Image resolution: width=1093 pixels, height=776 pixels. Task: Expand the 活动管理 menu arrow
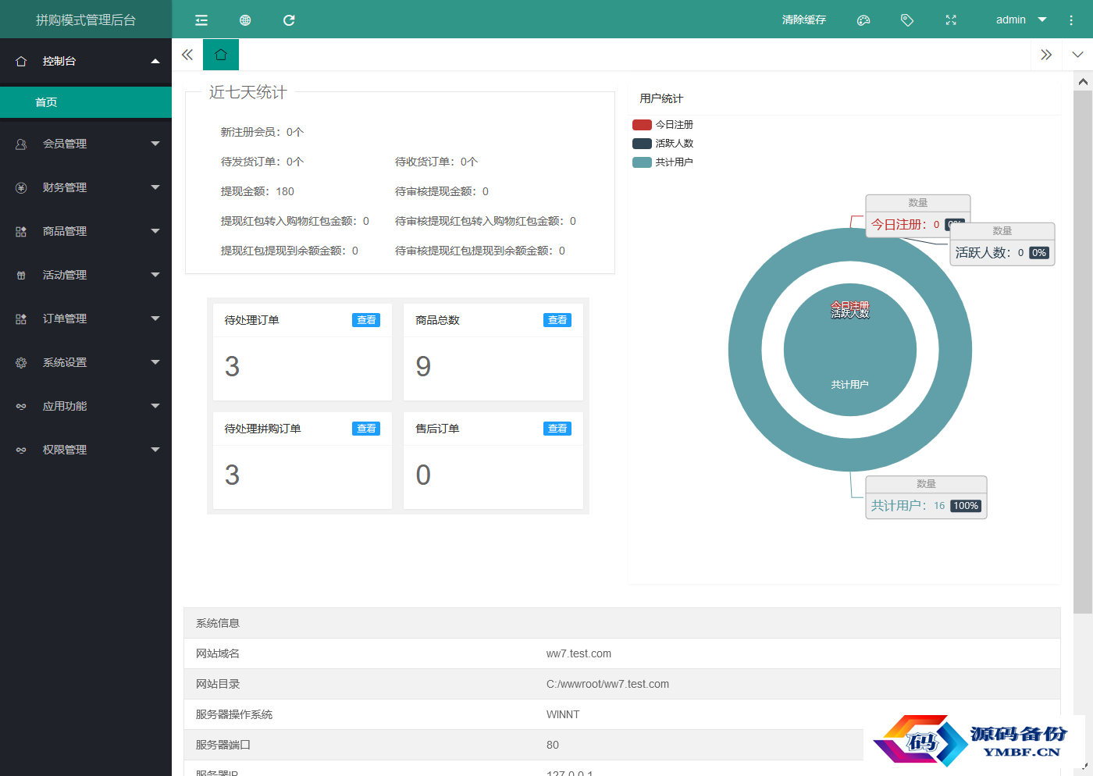155,275
